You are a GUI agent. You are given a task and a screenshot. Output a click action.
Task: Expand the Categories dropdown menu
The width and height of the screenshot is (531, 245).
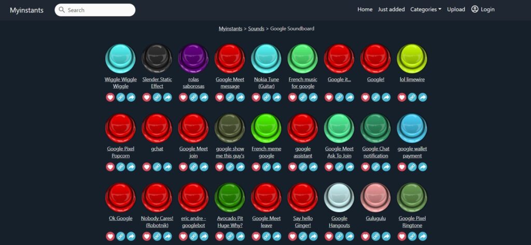pyautogui.click(x=426, y=9)
